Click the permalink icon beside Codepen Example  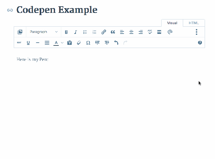click(x=10, y=10)
